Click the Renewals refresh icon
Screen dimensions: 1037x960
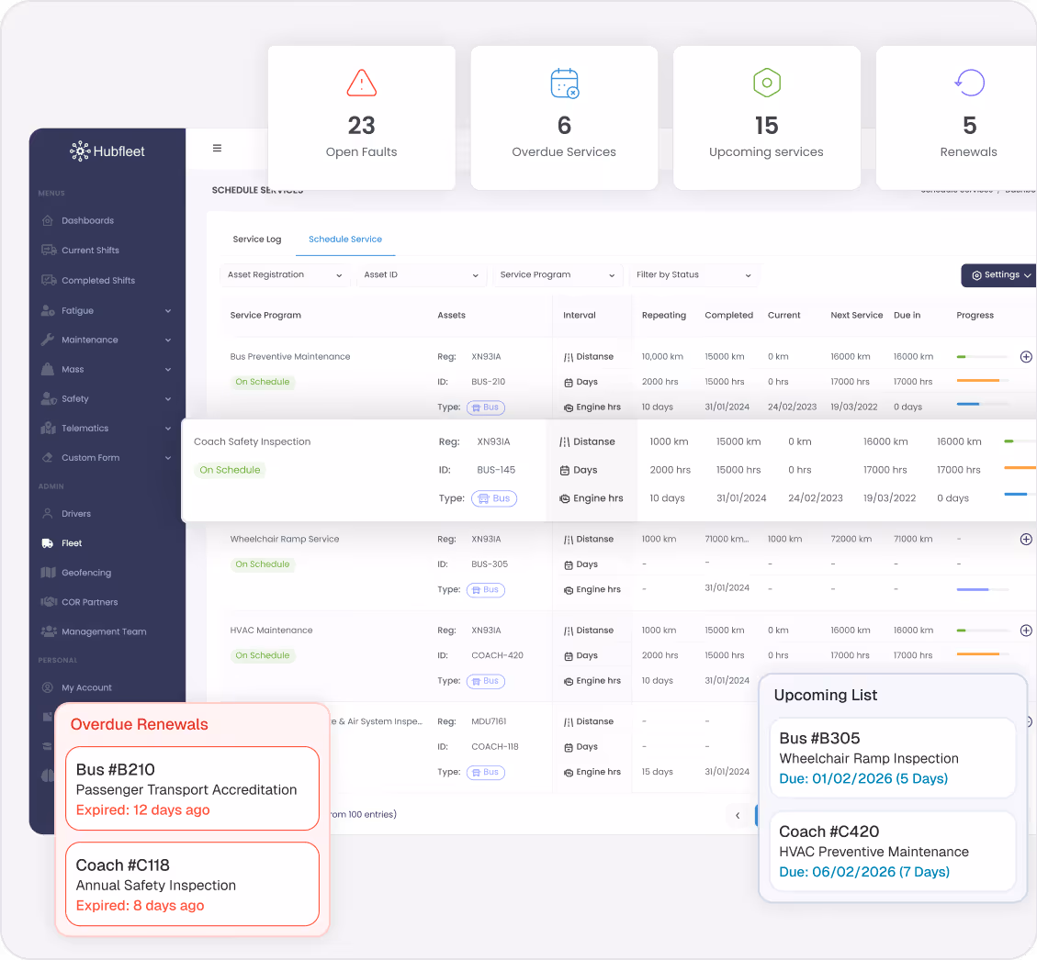(x=970, y=83)
